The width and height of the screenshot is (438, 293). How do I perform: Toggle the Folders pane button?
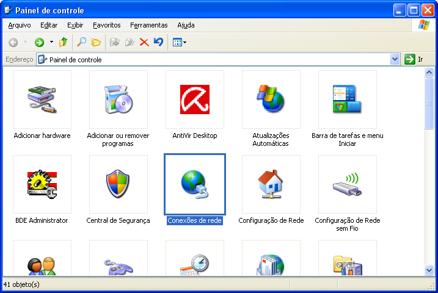tap(96, 42)
